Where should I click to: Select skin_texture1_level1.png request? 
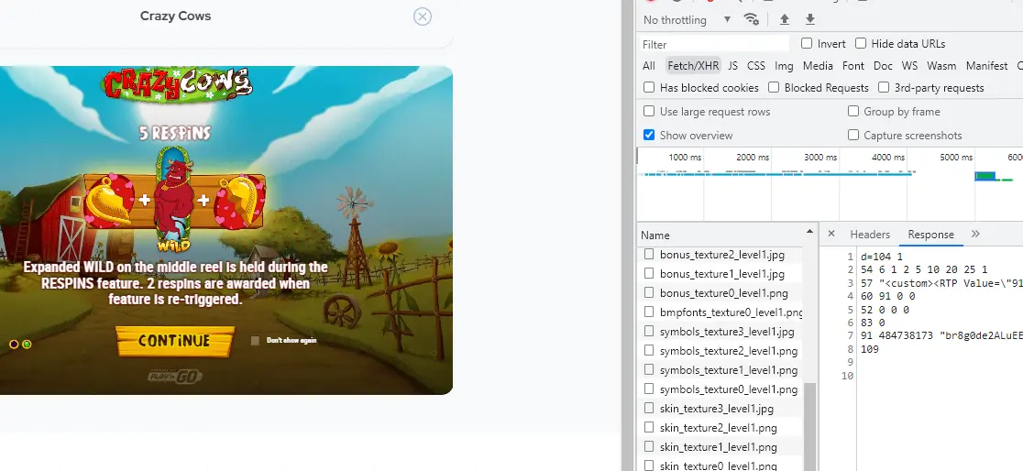click(x=720, y=447)
